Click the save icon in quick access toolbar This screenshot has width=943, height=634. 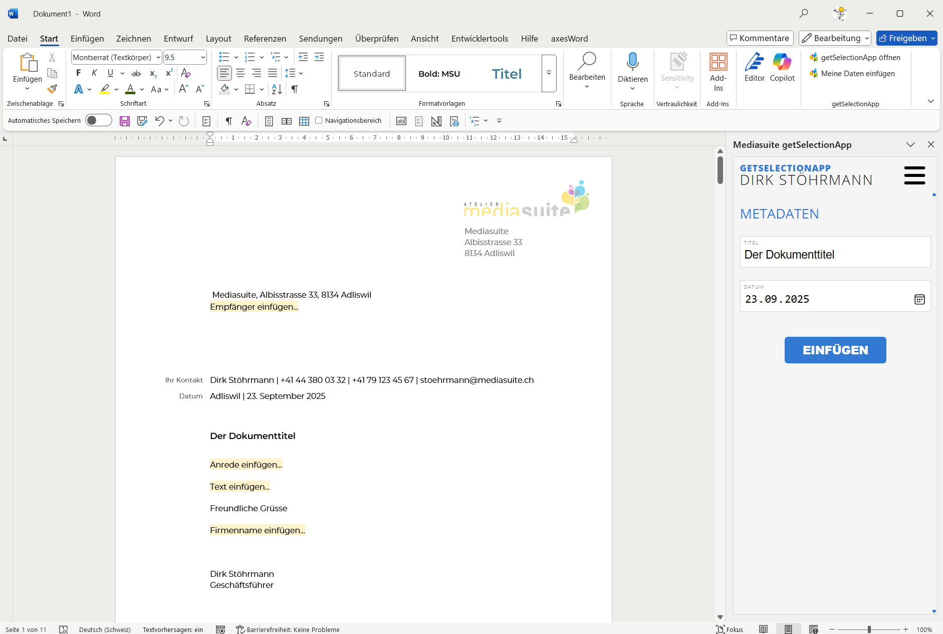tap(125, 121)
